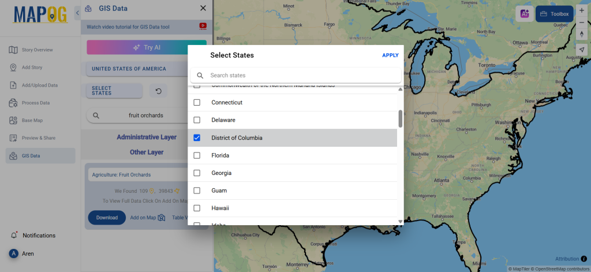
Task: Tick the Connecticut checkbox
Action: point(197,102)
